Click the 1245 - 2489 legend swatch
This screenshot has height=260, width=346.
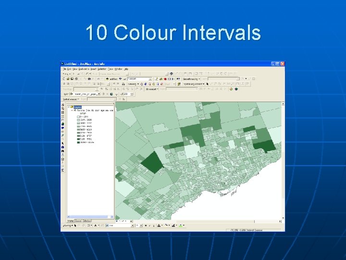click(x=78, y=120)
